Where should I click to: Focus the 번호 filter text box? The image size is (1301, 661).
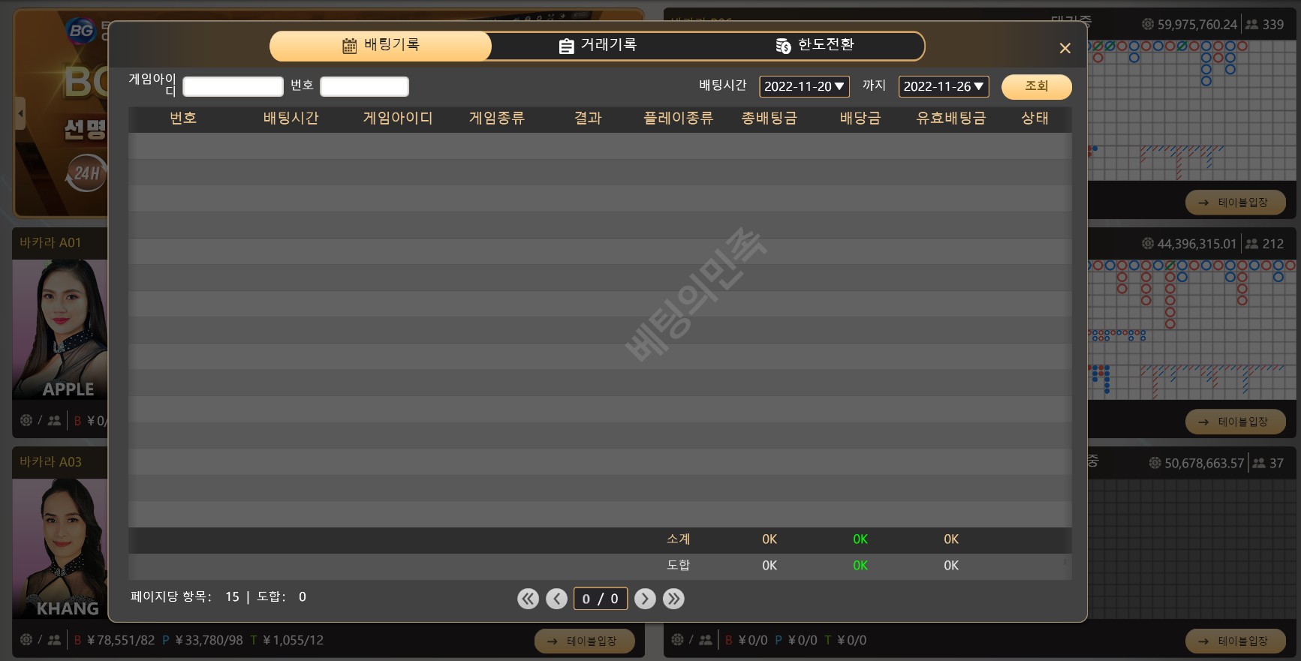[364, 87]
